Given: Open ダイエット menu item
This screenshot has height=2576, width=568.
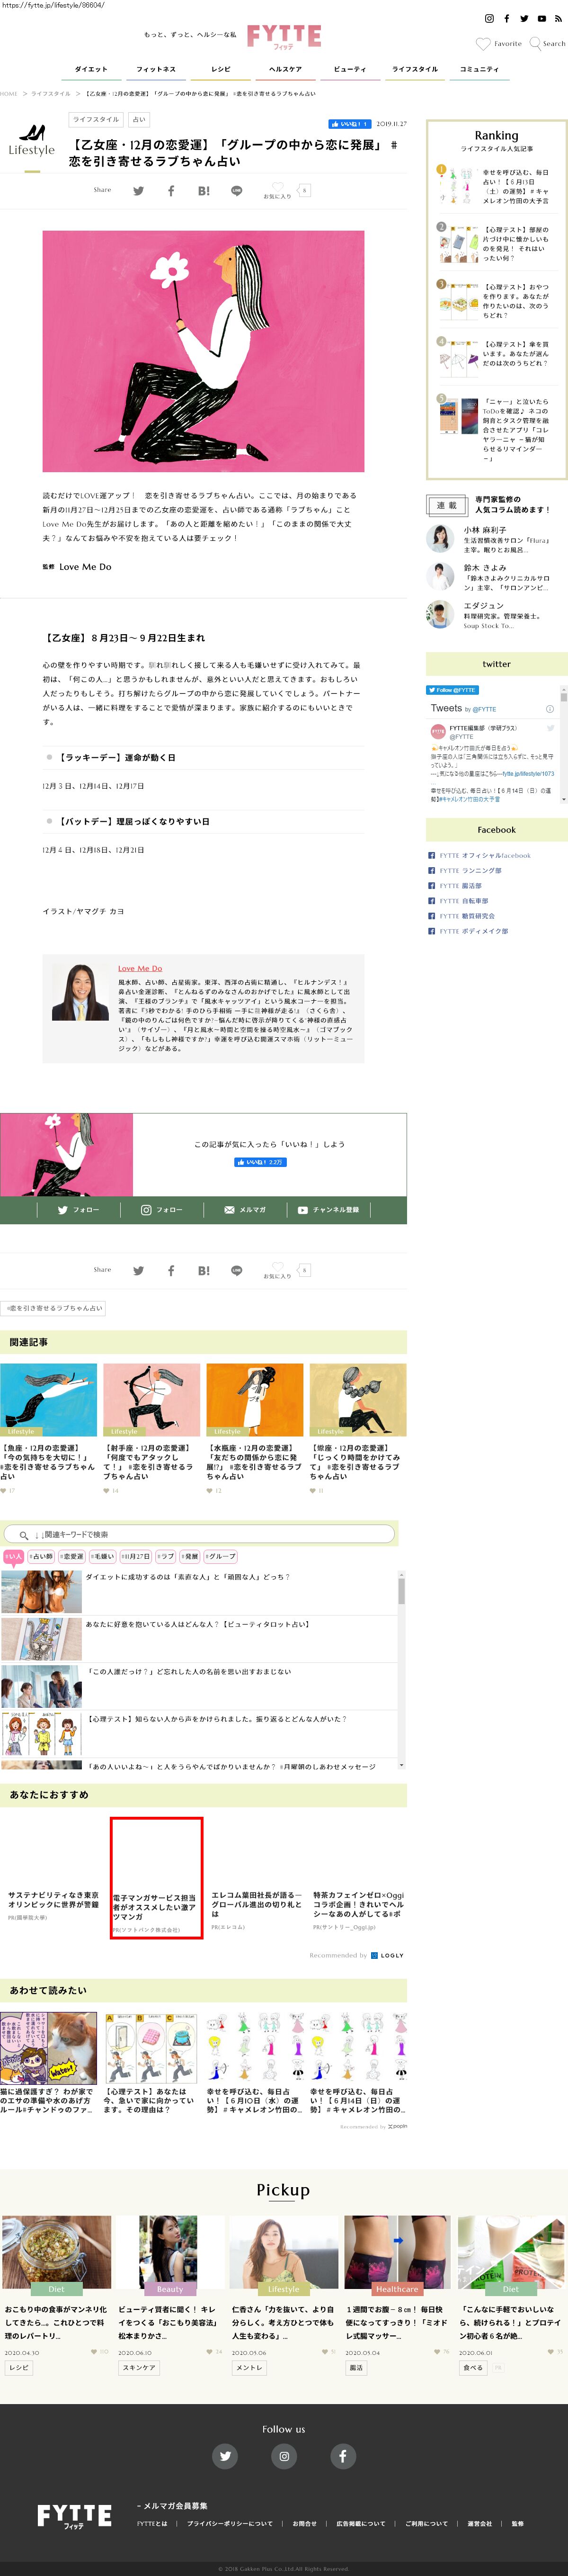Looking at the screenshot, I should click(91, 69).
